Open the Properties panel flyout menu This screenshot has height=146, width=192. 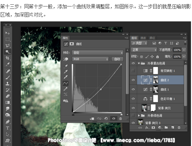[127, 38]
